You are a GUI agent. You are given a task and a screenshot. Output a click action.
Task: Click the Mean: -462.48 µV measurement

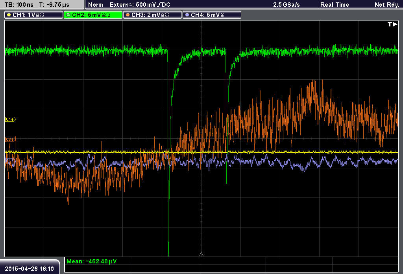coord(92,261)
